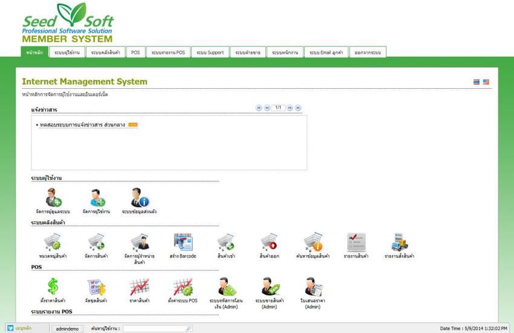Switch language with the Thai flag
The width and height of the screenshot is (514, 333).
point(477,82)
